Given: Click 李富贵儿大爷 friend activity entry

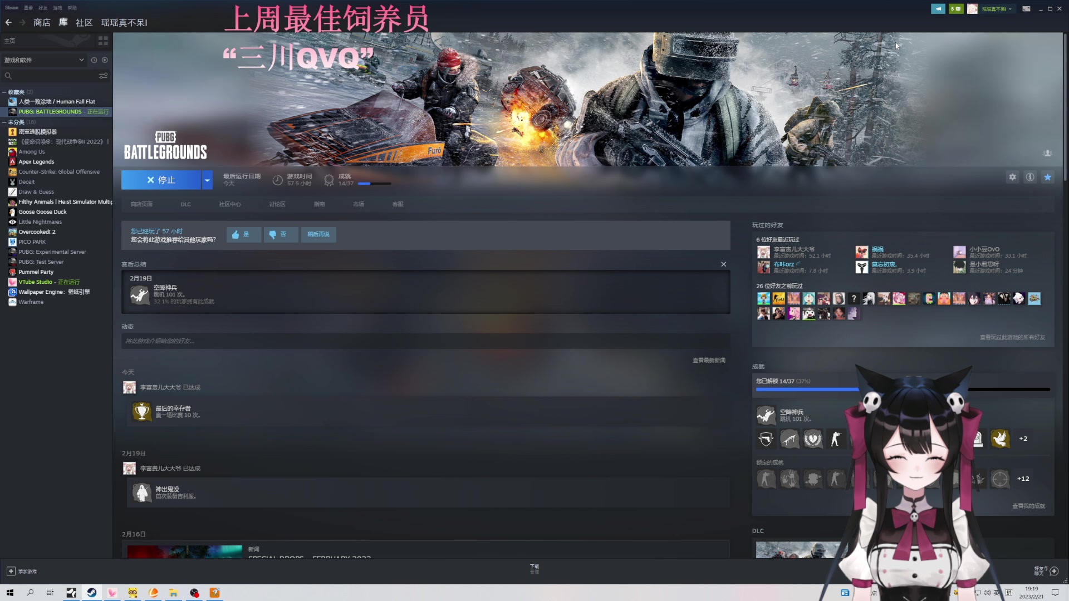Looking at the screenshot, I should [168, 387].
